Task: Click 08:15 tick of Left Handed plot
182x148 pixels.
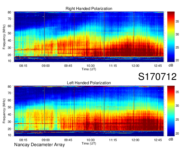Action: 23,140
